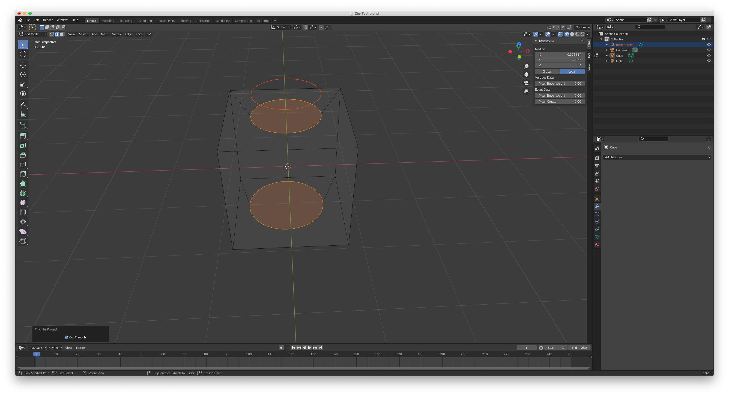Image resolution: width=729 pixels, height=396 pixels.
Task: Click the pan view hand icon
Action: tap(526, 75)
